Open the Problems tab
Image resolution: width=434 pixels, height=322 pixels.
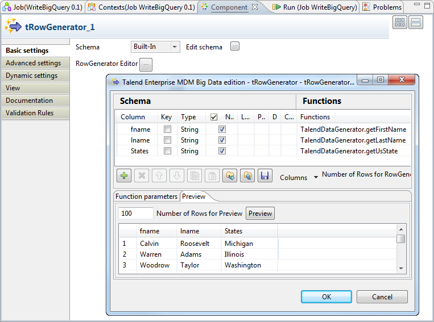382,7
